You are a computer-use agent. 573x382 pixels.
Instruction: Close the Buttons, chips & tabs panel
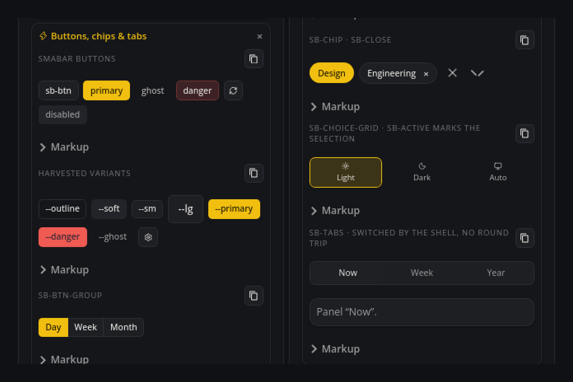[260, 36]
